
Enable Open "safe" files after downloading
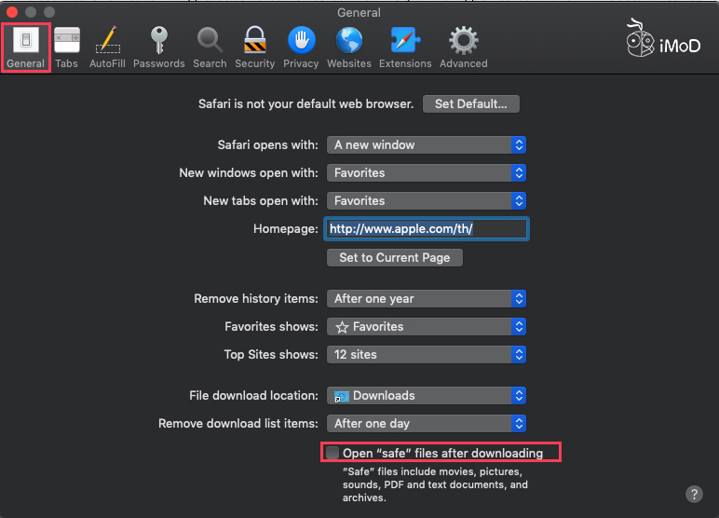click(x=332, y=453)
